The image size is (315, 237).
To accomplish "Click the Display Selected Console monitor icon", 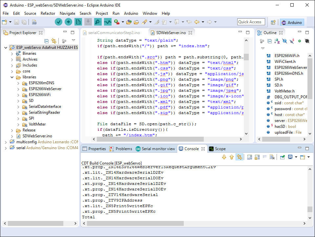I will click(x=290, y=157).
